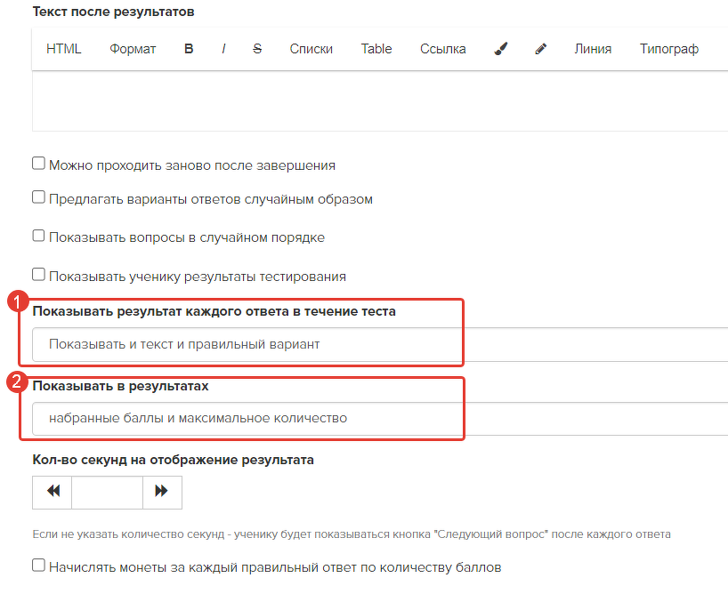Apply strikethrough formatting

tap(257, 49)
